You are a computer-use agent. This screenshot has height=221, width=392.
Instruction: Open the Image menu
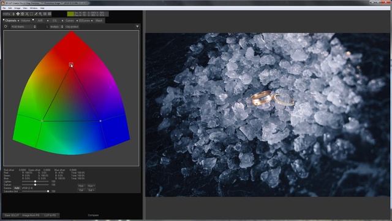[17, 8]
